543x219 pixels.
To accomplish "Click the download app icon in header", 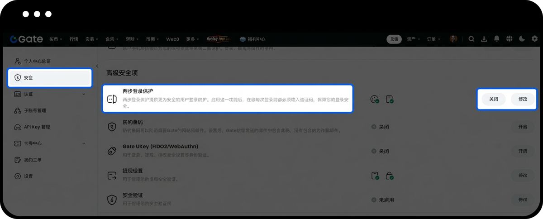I will point(484,39).
